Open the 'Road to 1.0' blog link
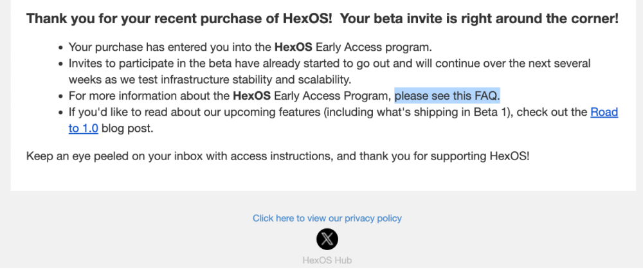 (604, 112)
